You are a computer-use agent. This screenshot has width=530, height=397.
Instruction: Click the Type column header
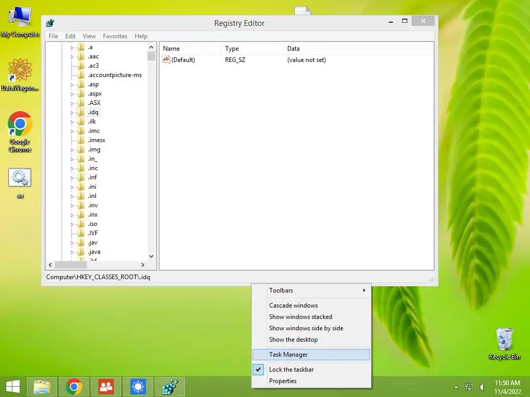point(253,48)
